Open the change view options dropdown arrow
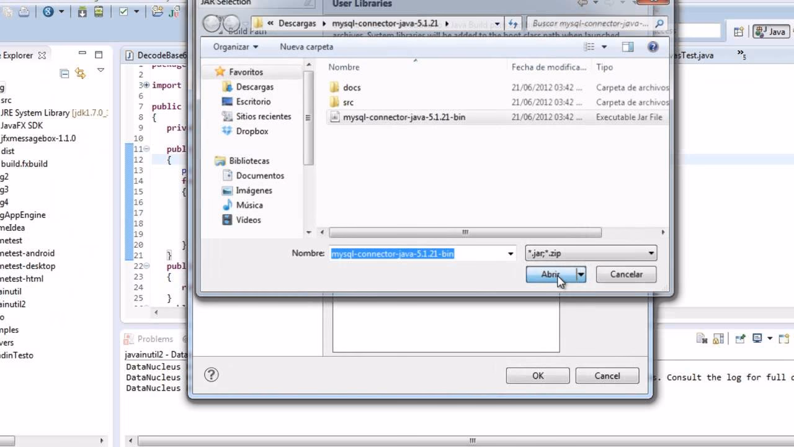794x447 pixels. [604, 47]
